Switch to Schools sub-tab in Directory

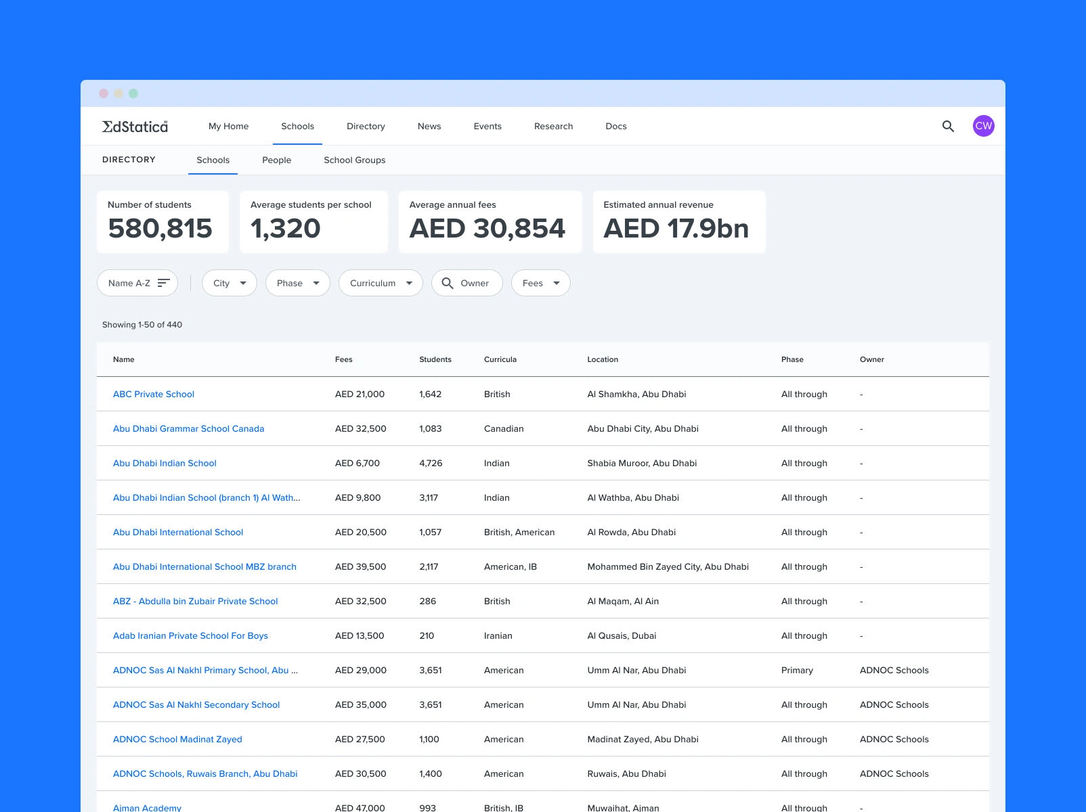click(x=213, y=160)
